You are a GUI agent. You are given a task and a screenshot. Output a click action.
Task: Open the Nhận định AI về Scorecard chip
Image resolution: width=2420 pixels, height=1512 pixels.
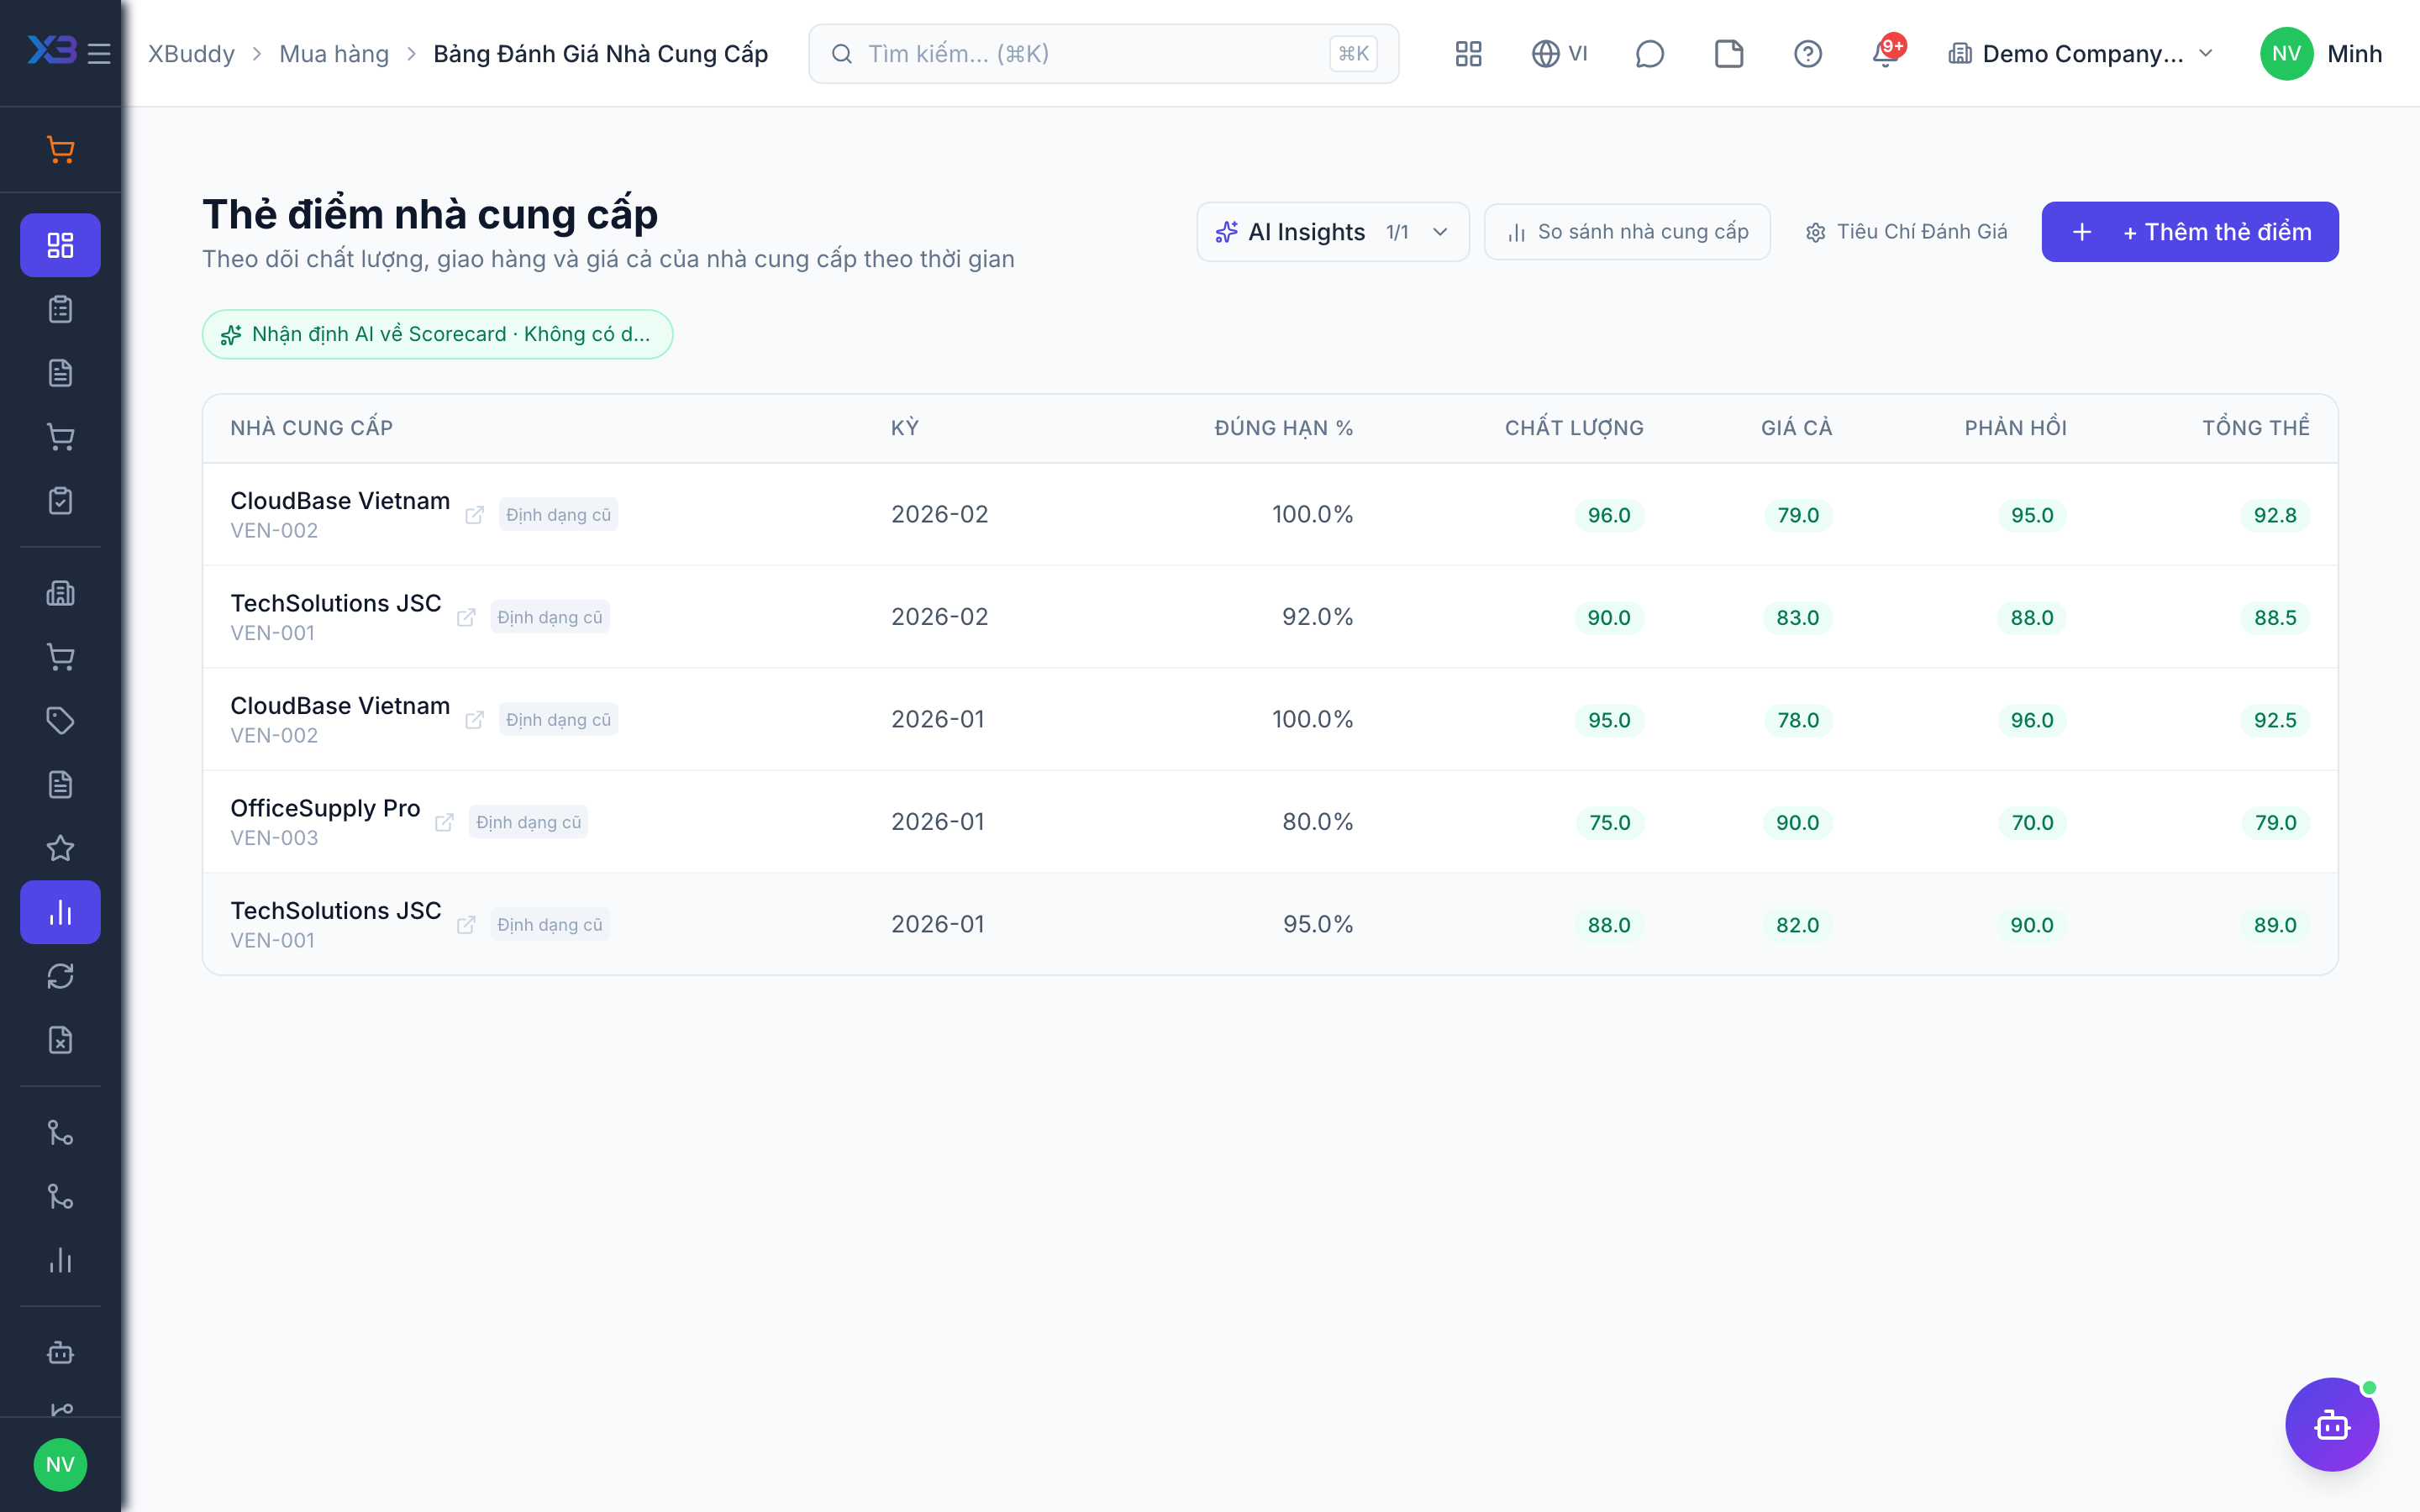pyautogui.click(x=437, y=334)
